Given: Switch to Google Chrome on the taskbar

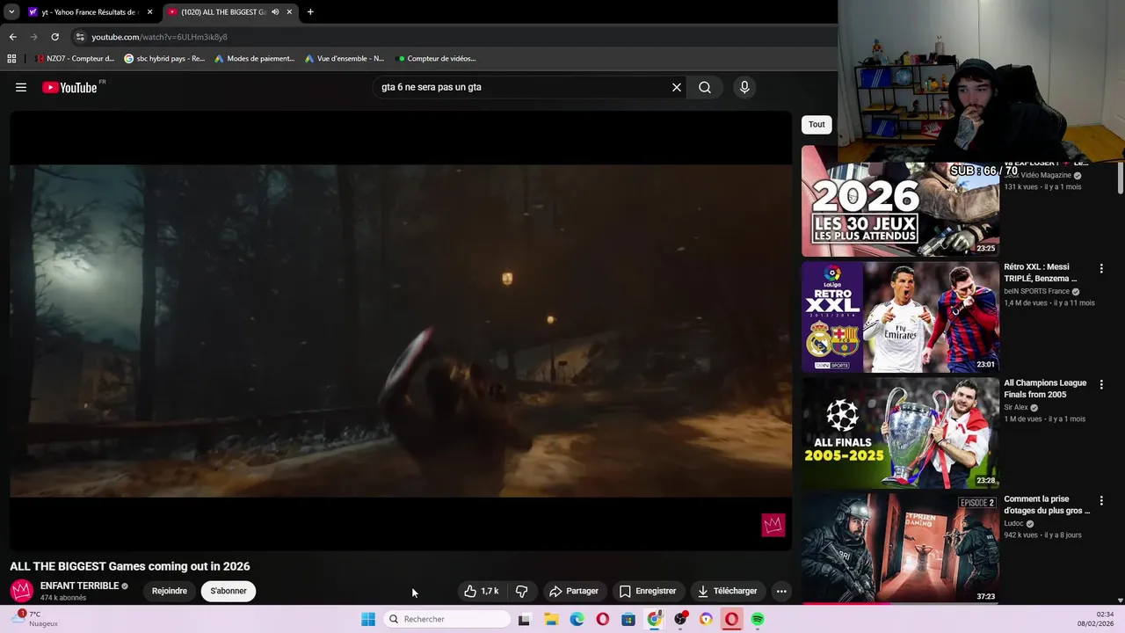Looking at the screenshot, I should click(x=654, y=619).
